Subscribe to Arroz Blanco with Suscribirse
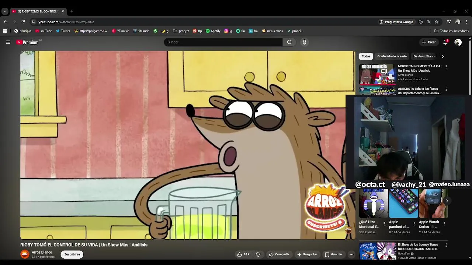The height and width of the screenshot is (265, 472). (72, 254)
